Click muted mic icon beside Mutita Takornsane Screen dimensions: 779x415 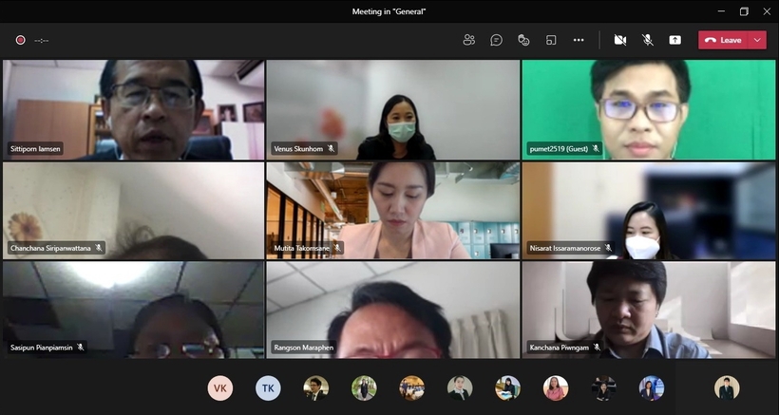pos(337,248)
